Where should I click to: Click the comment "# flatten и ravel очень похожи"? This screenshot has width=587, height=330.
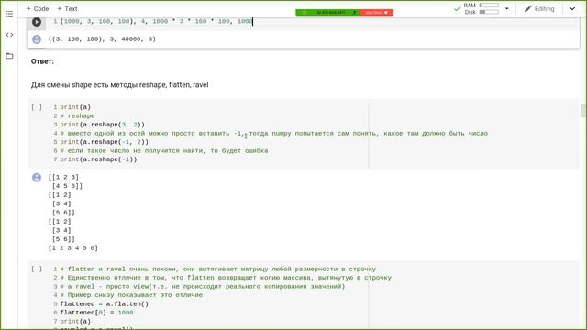pyautogui.click(x=218, y=269)
